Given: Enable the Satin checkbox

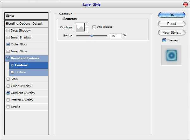Looking at the screenshot, I should tap(8, 79).
